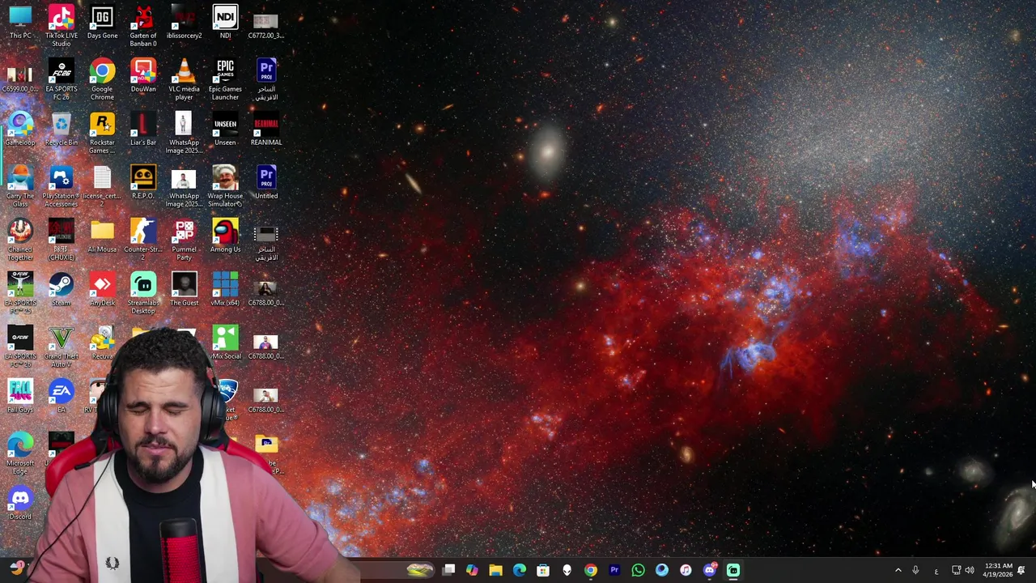Launch TikTok LIVE Studio shortcut
Screen dimensions: 1036x583
point(62,26)
